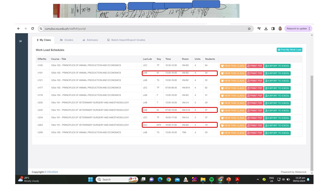Toggle the browser side panel icon
The width and height of the screenshot is (335, 188).
pyautogui.click(x=273, y=29)
